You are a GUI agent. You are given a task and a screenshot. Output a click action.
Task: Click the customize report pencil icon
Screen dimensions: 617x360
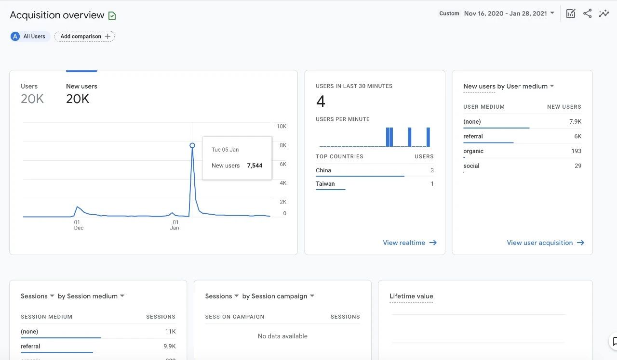point(571,13)
